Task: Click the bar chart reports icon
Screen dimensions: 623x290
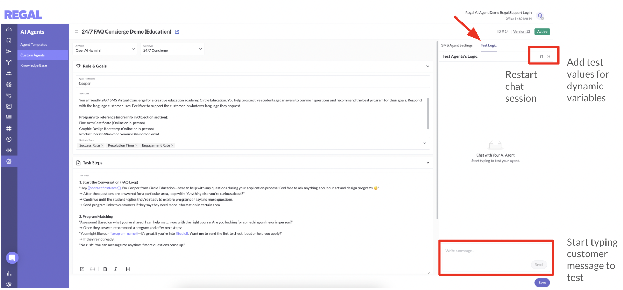Action: [9, 273]
